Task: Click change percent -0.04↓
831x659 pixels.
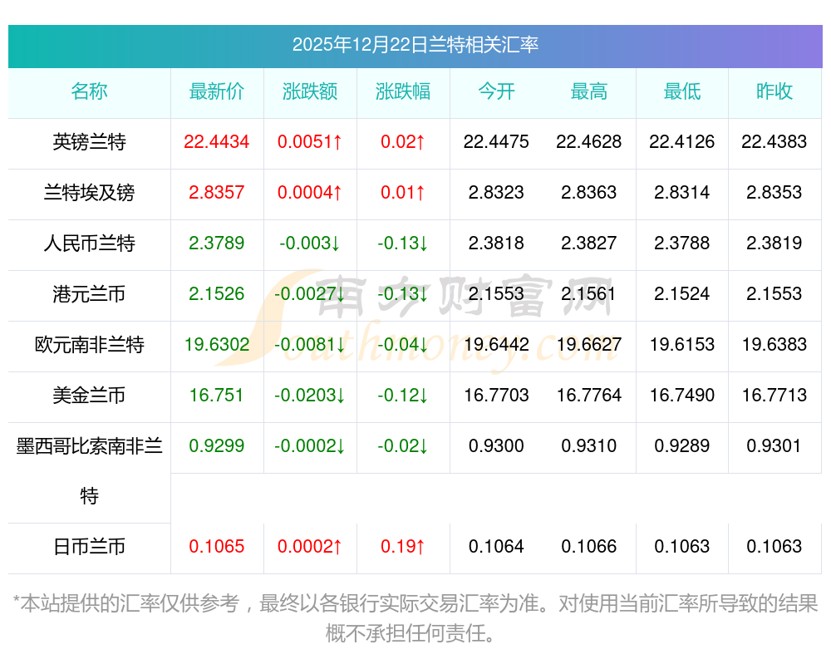Action: (x=403, y=345)
